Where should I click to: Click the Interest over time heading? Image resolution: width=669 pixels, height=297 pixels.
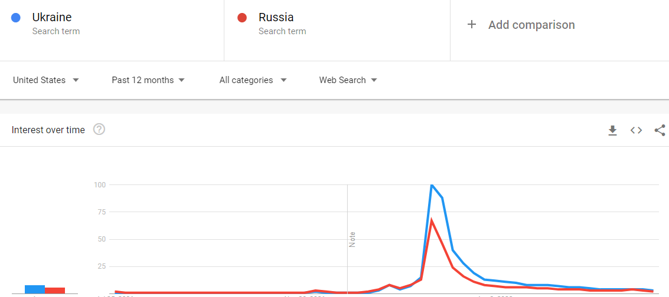(48, 130)
